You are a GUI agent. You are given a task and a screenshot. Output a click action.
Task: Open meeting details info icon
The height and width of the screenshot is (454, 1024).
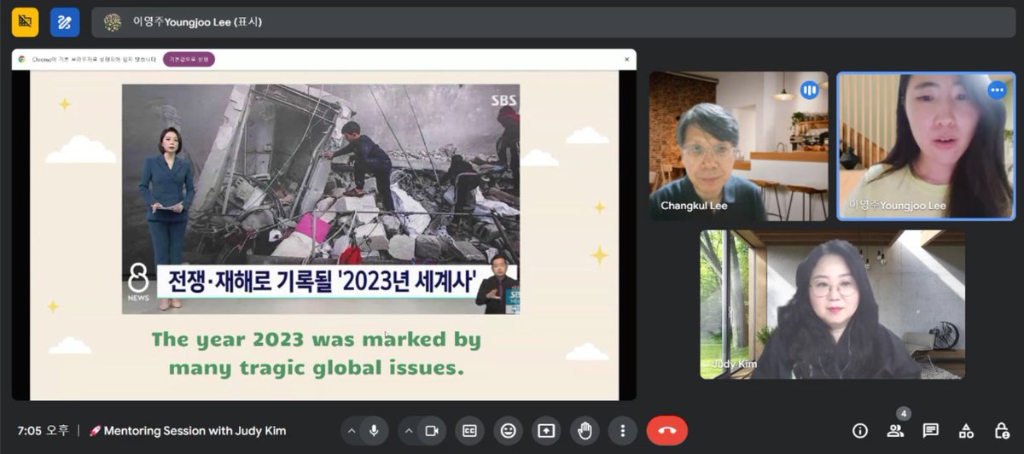pos(860,431)
